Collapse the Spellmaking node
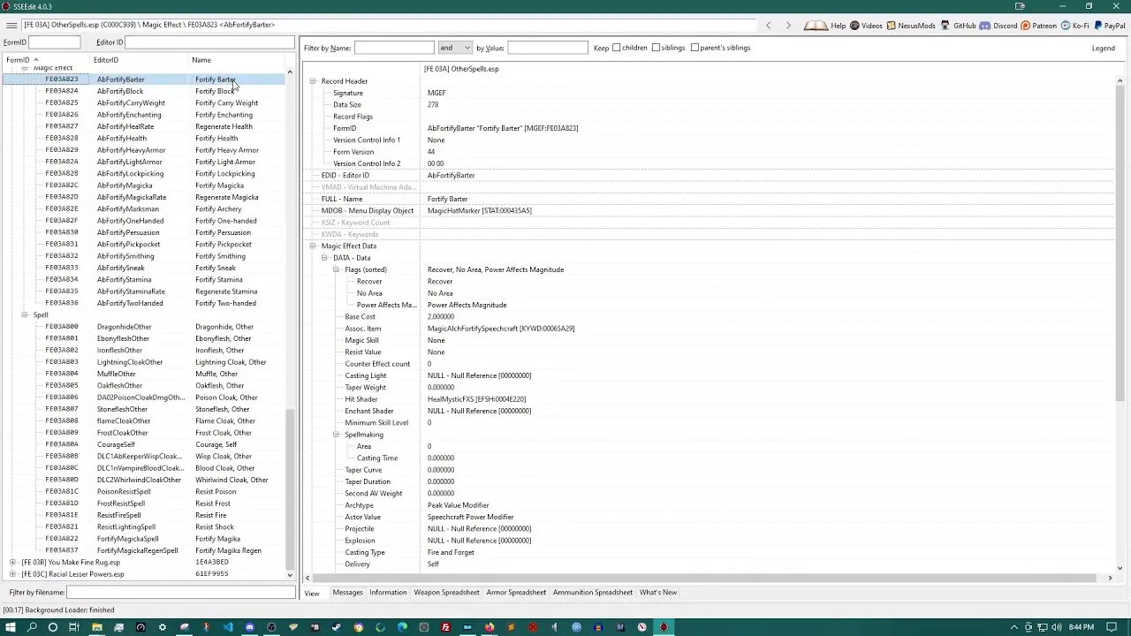The image size is (1131, 636). (336, 435)
